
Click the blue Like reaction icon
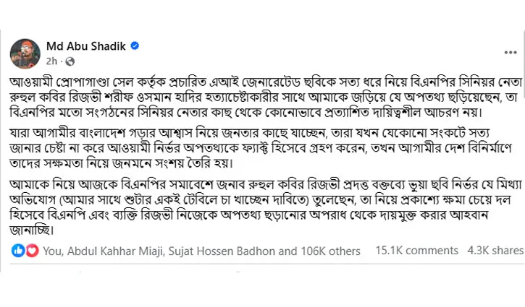[x=18, y=251]
